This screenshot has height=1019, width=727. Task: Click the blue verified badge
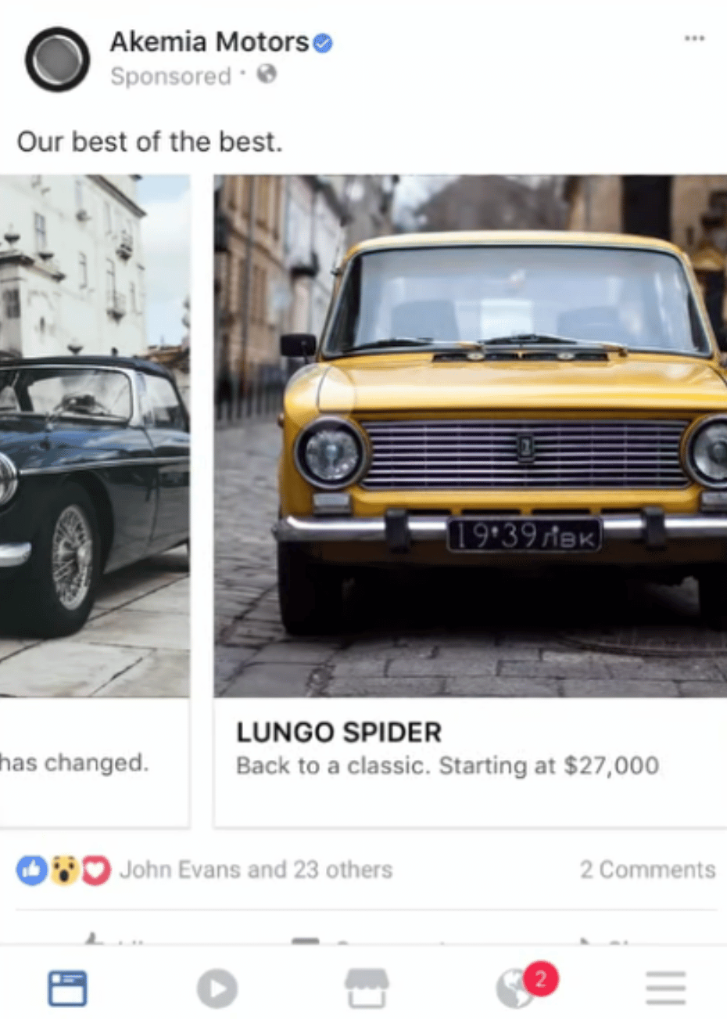(323, 42)
